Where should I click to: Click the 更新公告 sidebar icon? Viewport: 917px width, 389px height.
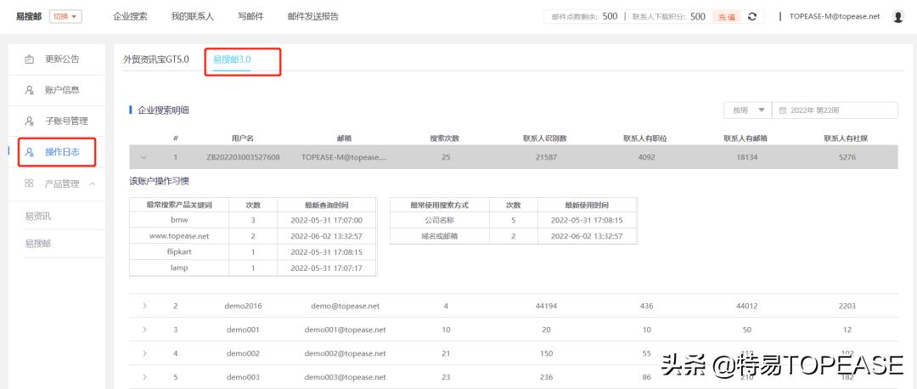click(x=29, y=59)
